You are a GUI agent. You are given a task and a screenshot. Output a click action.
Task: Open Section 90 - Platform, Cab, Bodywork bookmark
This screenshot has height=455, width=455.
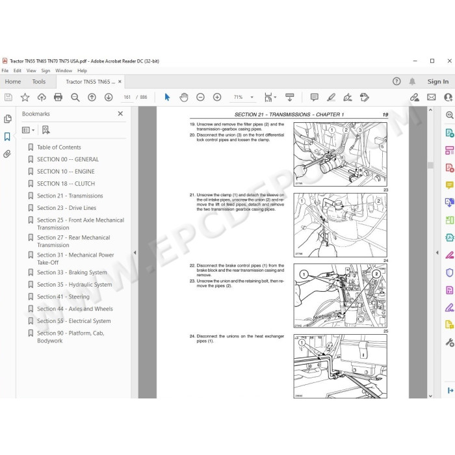(71, 337)
